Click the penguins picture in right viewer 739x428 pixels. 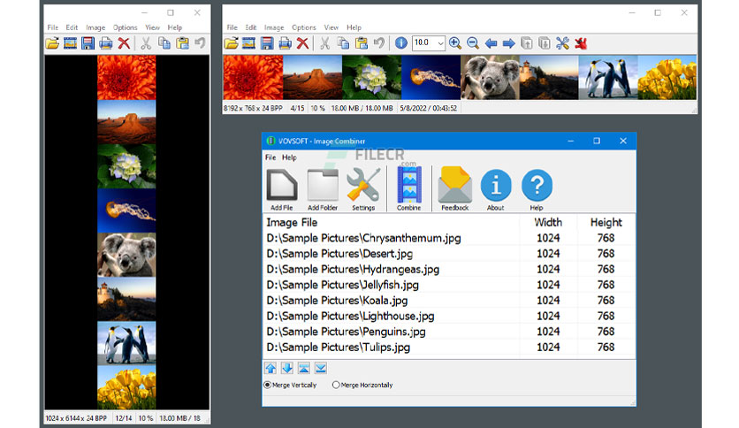point(608,77)
